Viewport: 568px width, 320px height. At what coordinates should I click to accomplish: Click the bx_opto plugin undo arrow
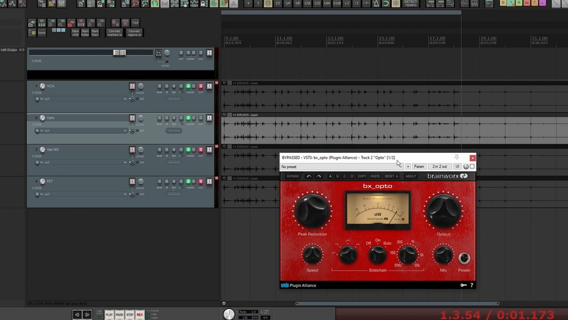tap(309, 176)
